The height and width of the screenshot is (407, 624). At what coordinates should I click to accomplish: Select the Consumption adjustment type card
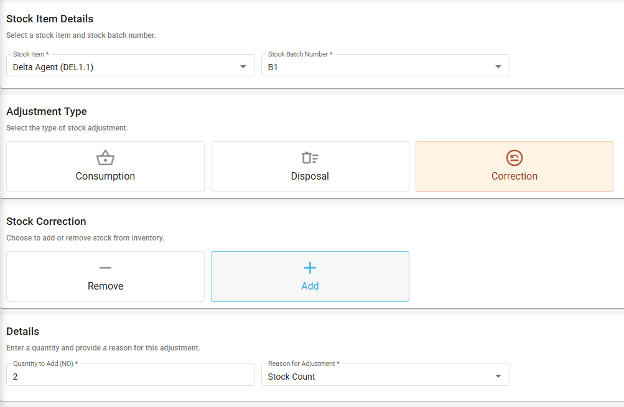pos(106,167)
